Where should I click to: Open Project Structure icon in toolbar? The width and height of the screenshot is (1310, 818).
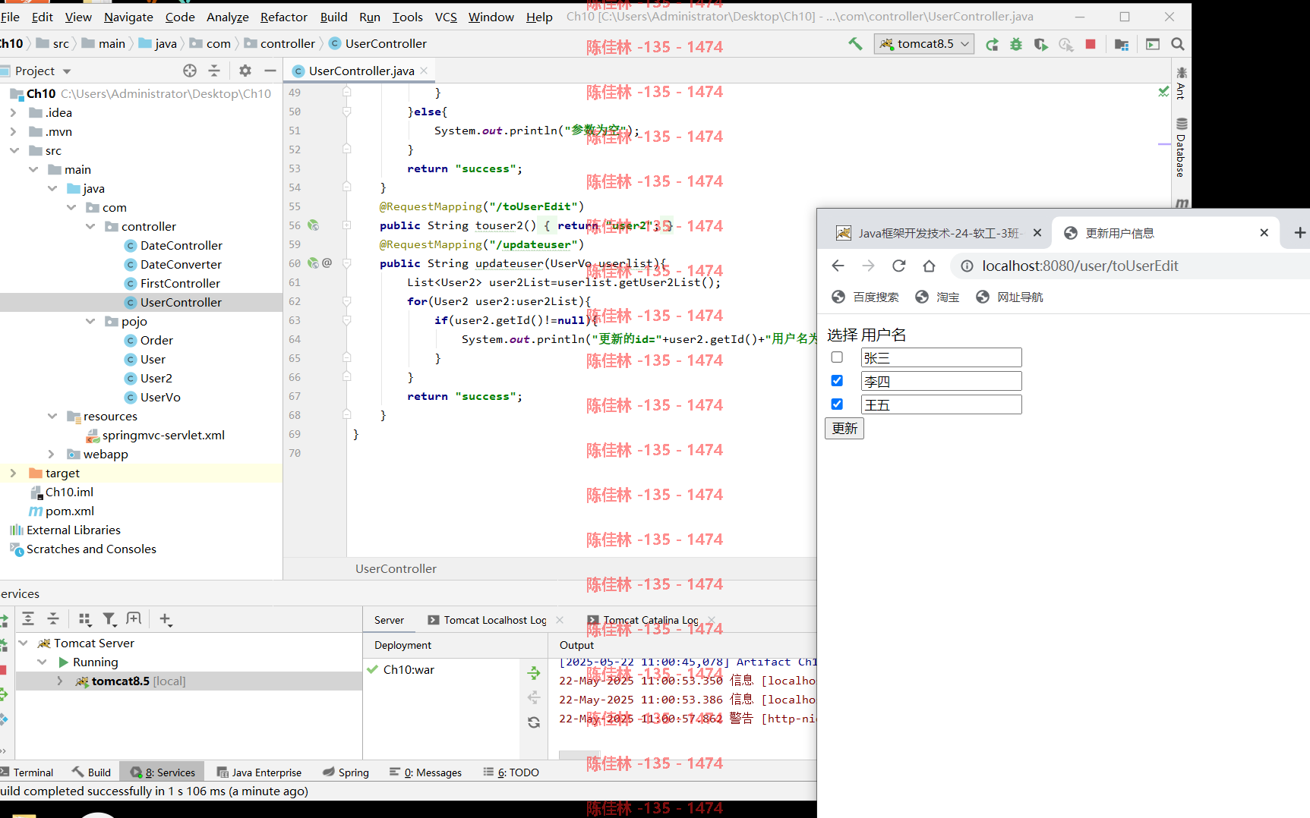[1121, 44]
